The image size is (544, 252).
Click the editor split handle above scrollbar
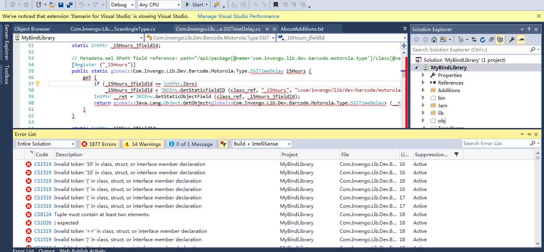[x=404, y=46]
